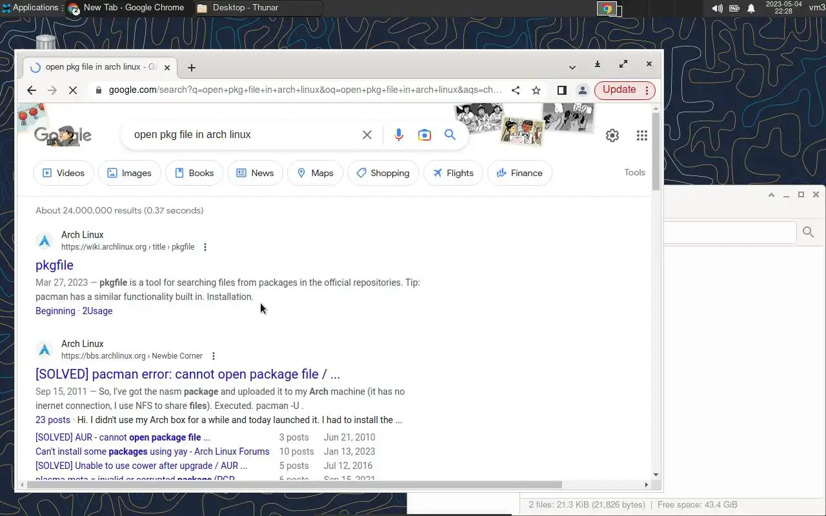Open '[SOLVED] Unable to use cower after upgrade' link
This screenshot has height=516, width=826.
(141, 466)
